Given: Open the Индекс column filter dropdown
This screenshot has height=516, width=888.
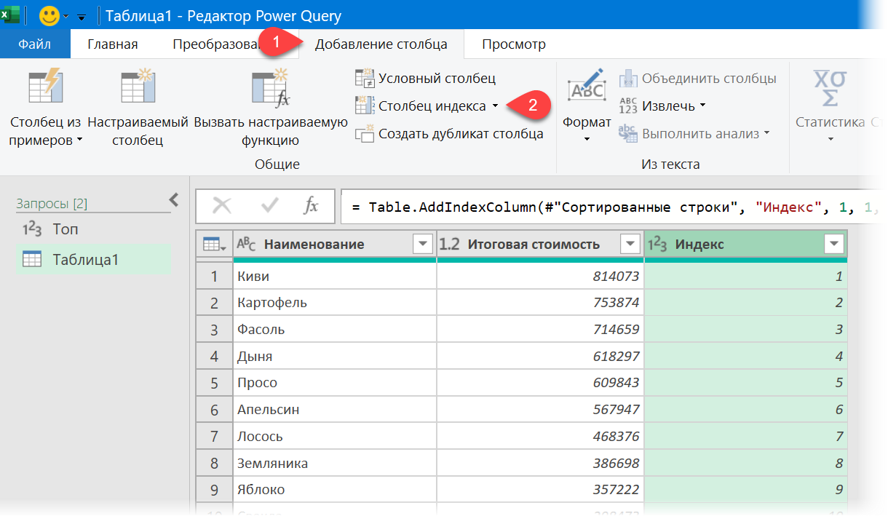Looking at the screenshot, I should (834, 245).
